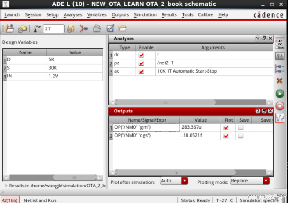Click the temperature thermometer icon
Image resolution: width=288 pixels, height=203 pixels.
pyautogui.click(x=37, y=29)
